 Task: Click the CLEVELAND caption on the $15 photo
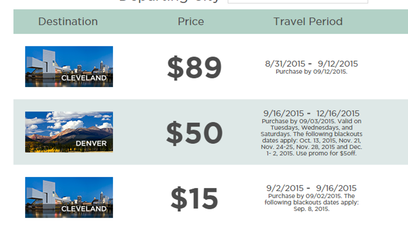(84, 209)
